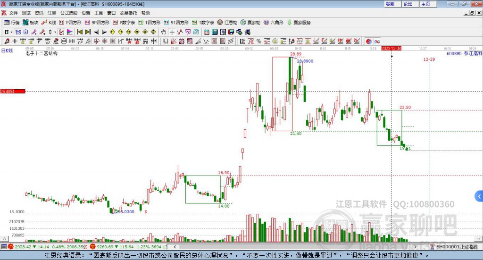This screenshot has height=260, width=483.
Task: Expand the blue side panel chevron
Action: [479, 196]
